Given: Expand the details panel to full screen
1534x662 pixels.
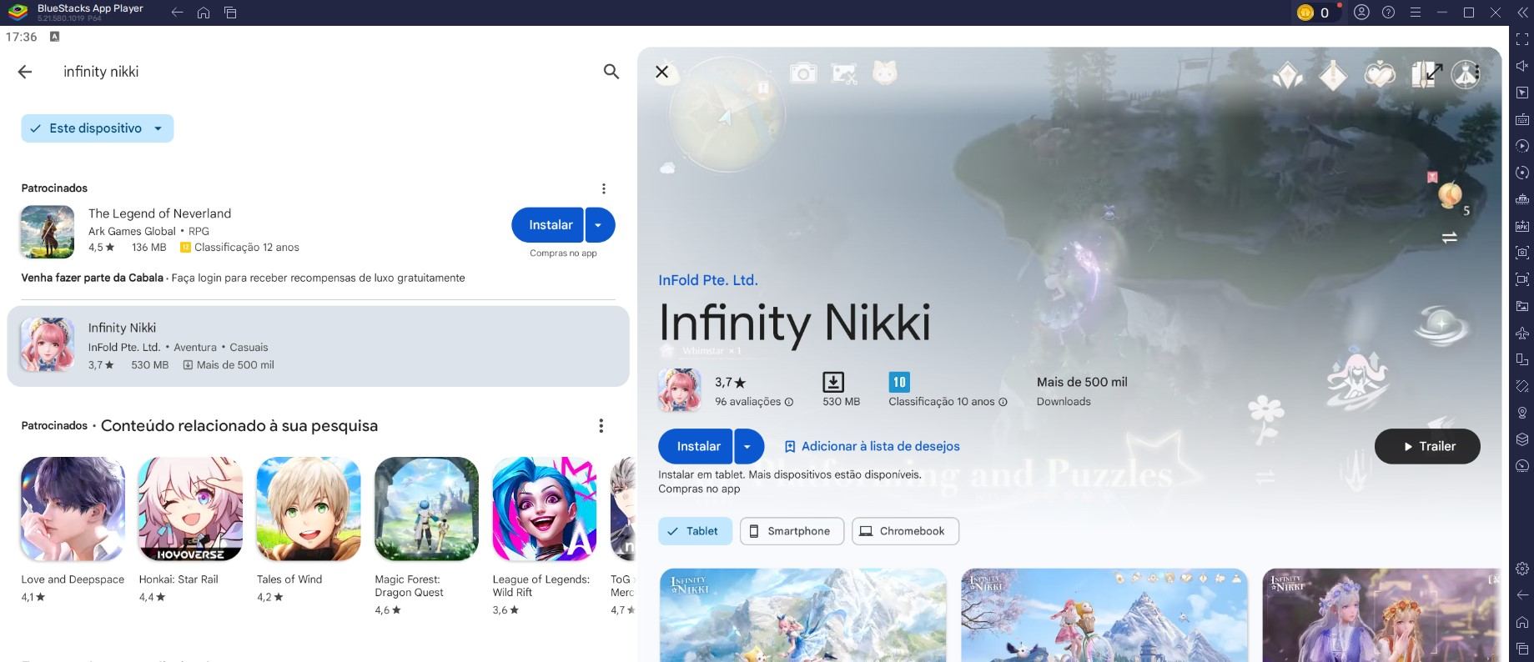Looking at the screenshot, I should [1434, 73].
